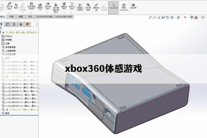Take a snapshot with 拍快照

click(x=133, y=6)
